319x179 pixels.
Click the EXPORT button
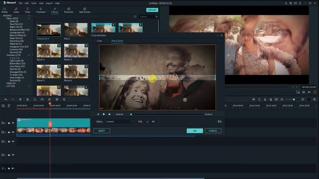tap(152, 10)
